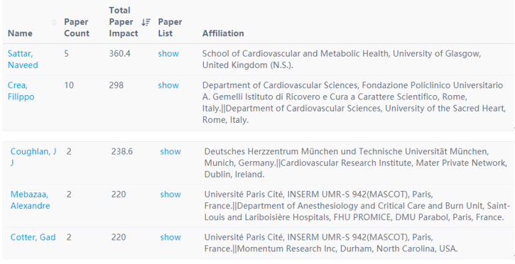This screenshot has width=515, height=264.
Task: Click the Paper Count column header
Action: pos(77,28)
